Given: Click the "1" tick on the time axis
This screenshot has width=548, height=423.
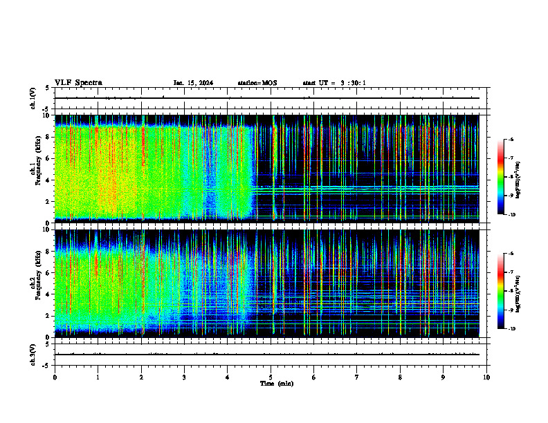Looking at the screenshot, I should (98, 377).
